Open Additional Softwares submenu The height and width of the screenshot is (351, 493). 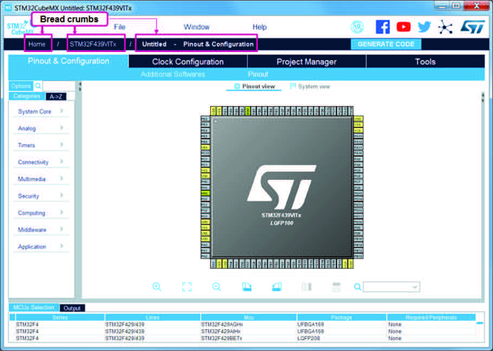173,74
